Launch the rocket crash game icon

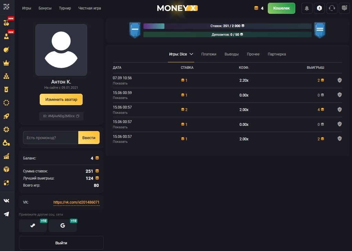(x=6, y=116)
